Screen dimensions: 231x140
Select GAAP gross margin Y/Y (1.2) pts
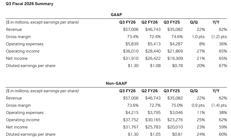tap(219, 37)
